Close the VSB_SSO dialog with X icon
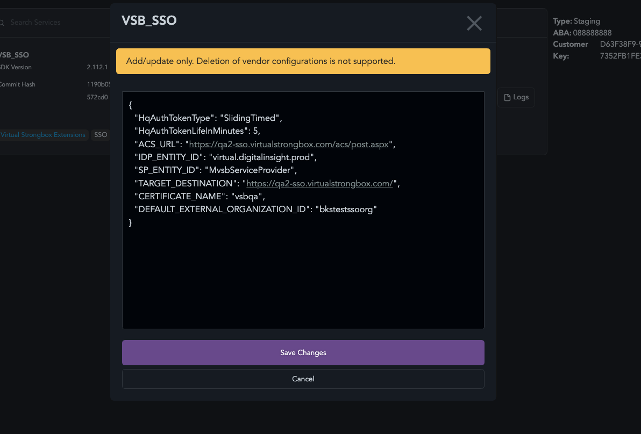The height and width of the screenshot is (434, 641). pyautogui.click(x=474, y=23)
